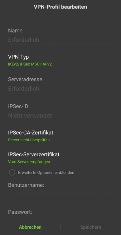Tap the Name field label
121x235 pixels.
(x=15, y=31)
